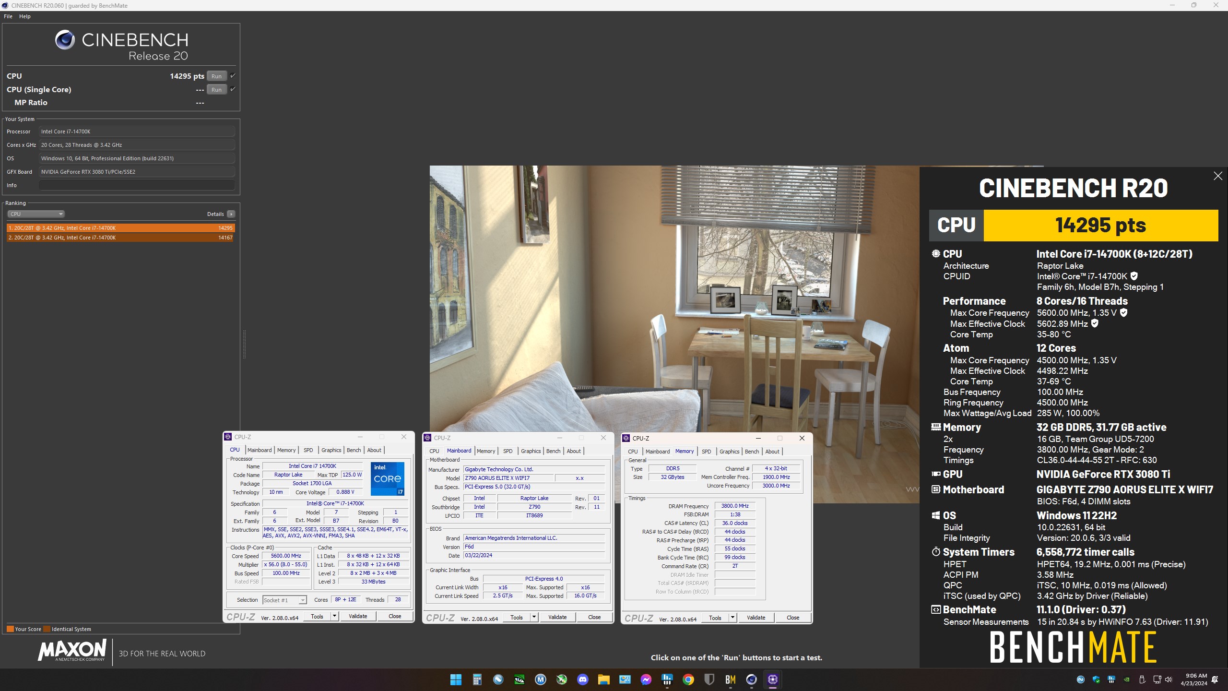Open SPD tab in CPU-Z Memory window

(706, 452)
